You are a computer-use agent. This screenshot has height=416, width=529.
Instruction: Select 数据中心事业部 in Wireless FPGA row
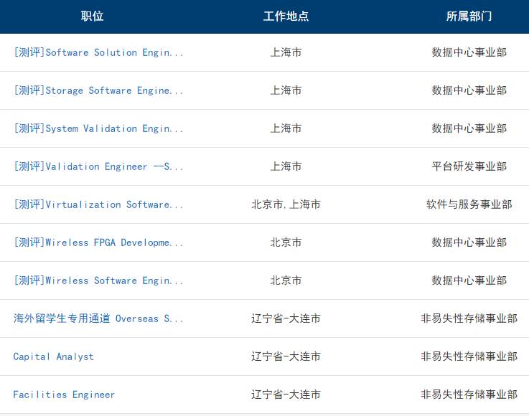(469, 242)
